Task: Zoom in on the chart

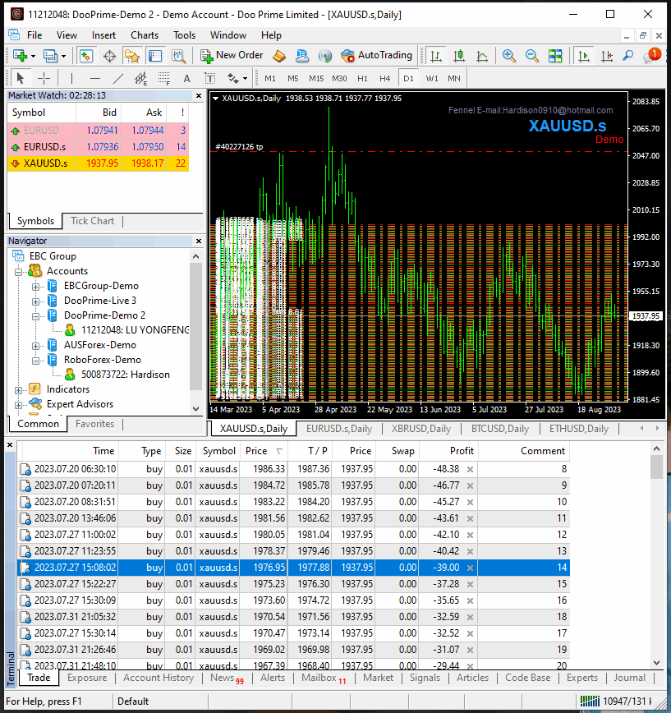Action: (x=509, y=56)
